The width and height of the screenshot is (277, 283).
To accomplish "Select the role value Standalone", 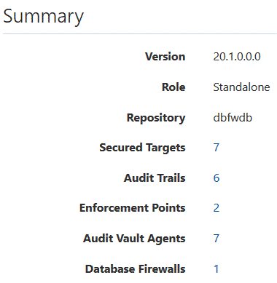I will point(241,87).
